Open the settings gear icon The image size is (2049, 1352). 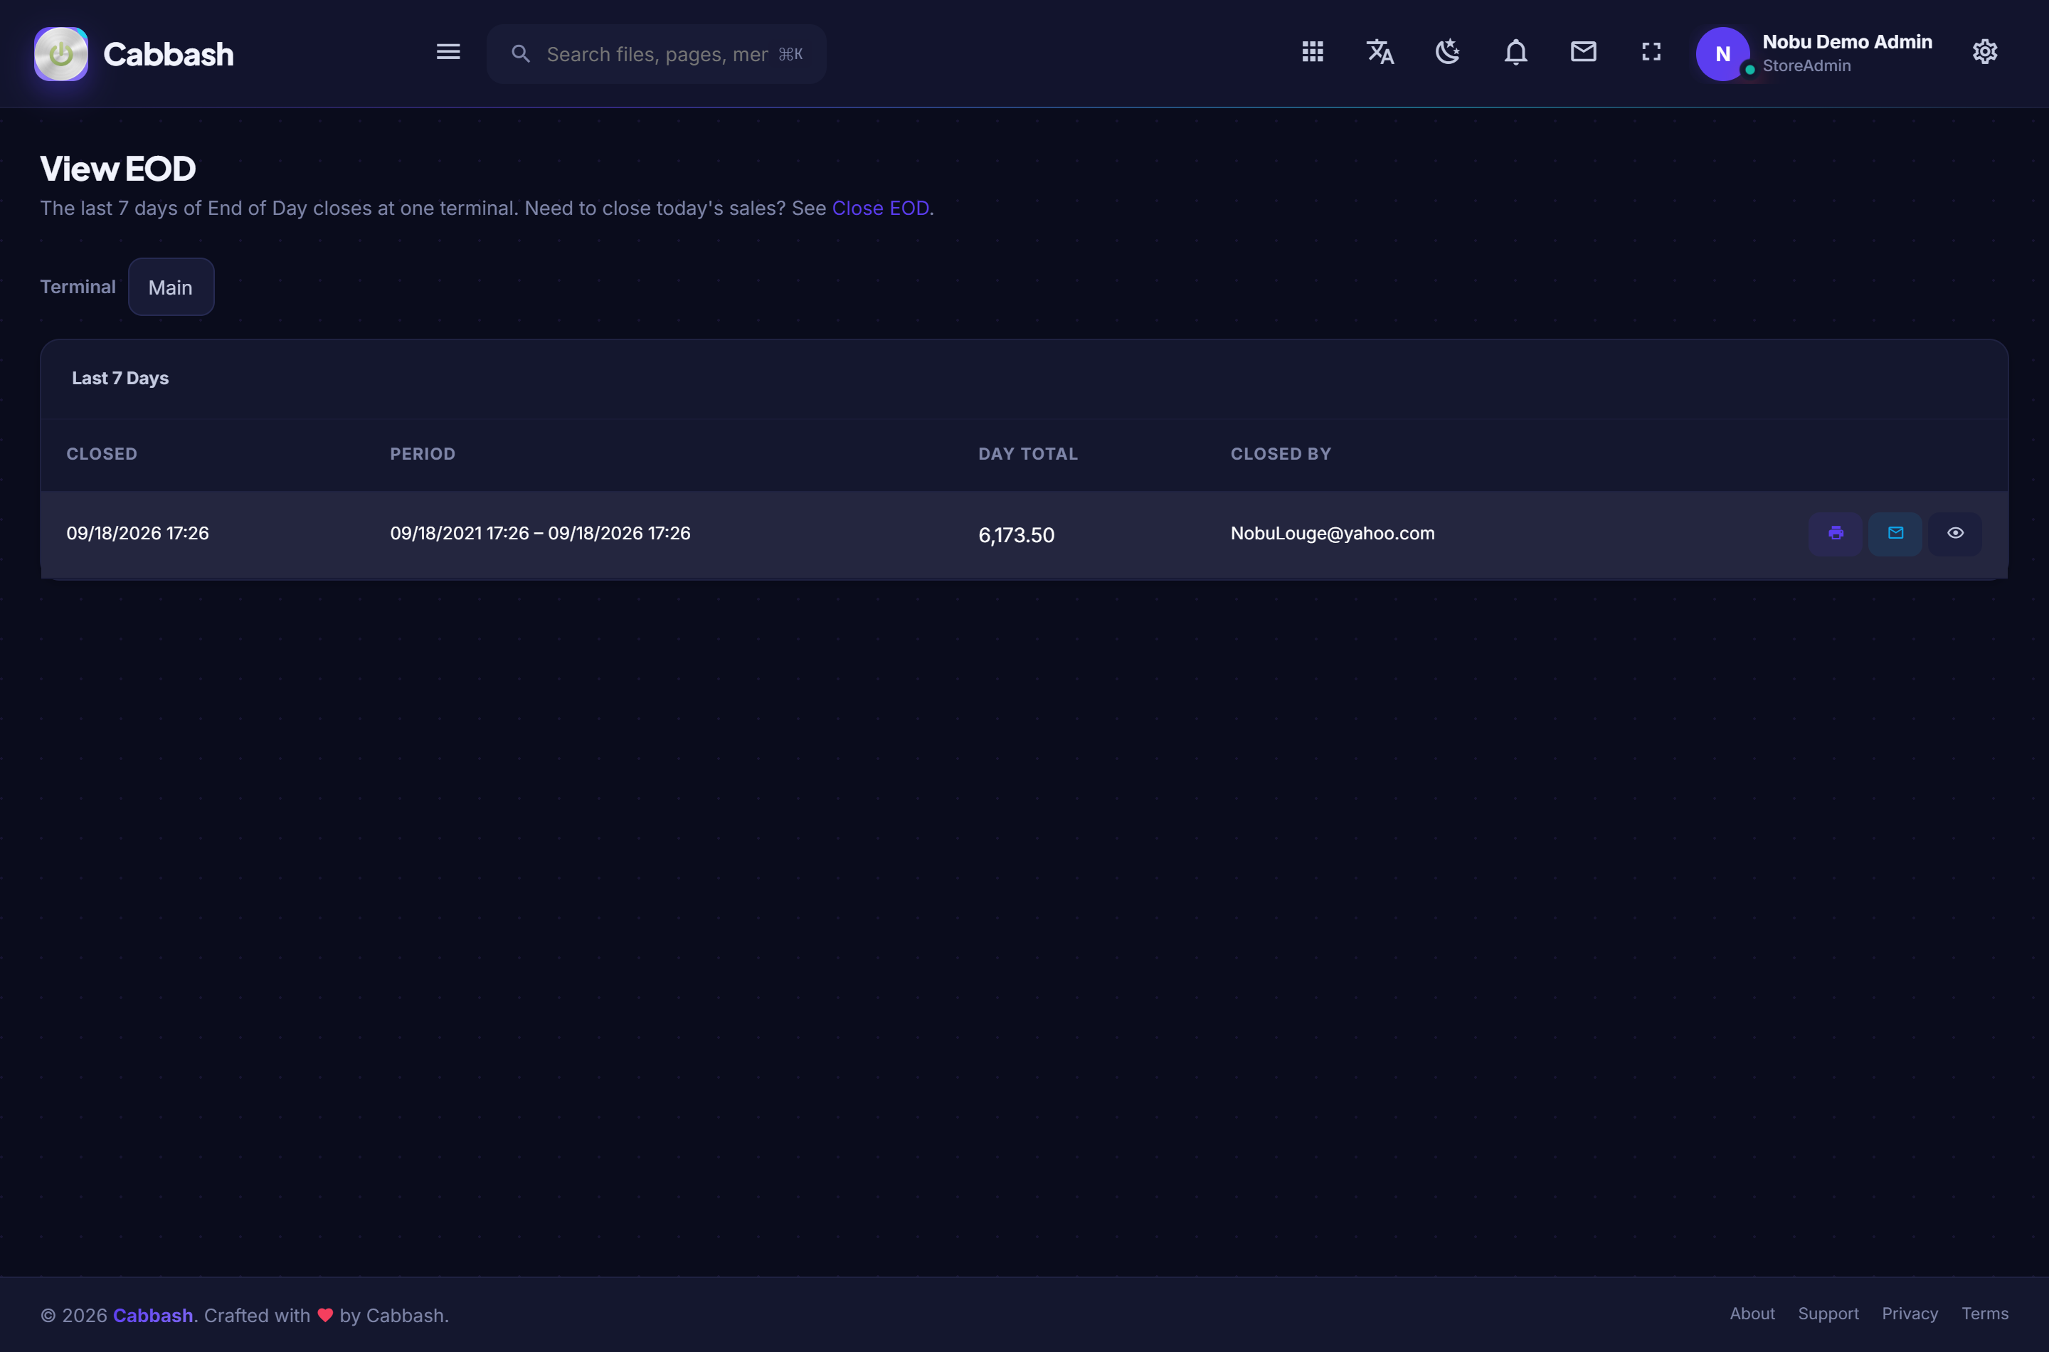point(1984,52)
